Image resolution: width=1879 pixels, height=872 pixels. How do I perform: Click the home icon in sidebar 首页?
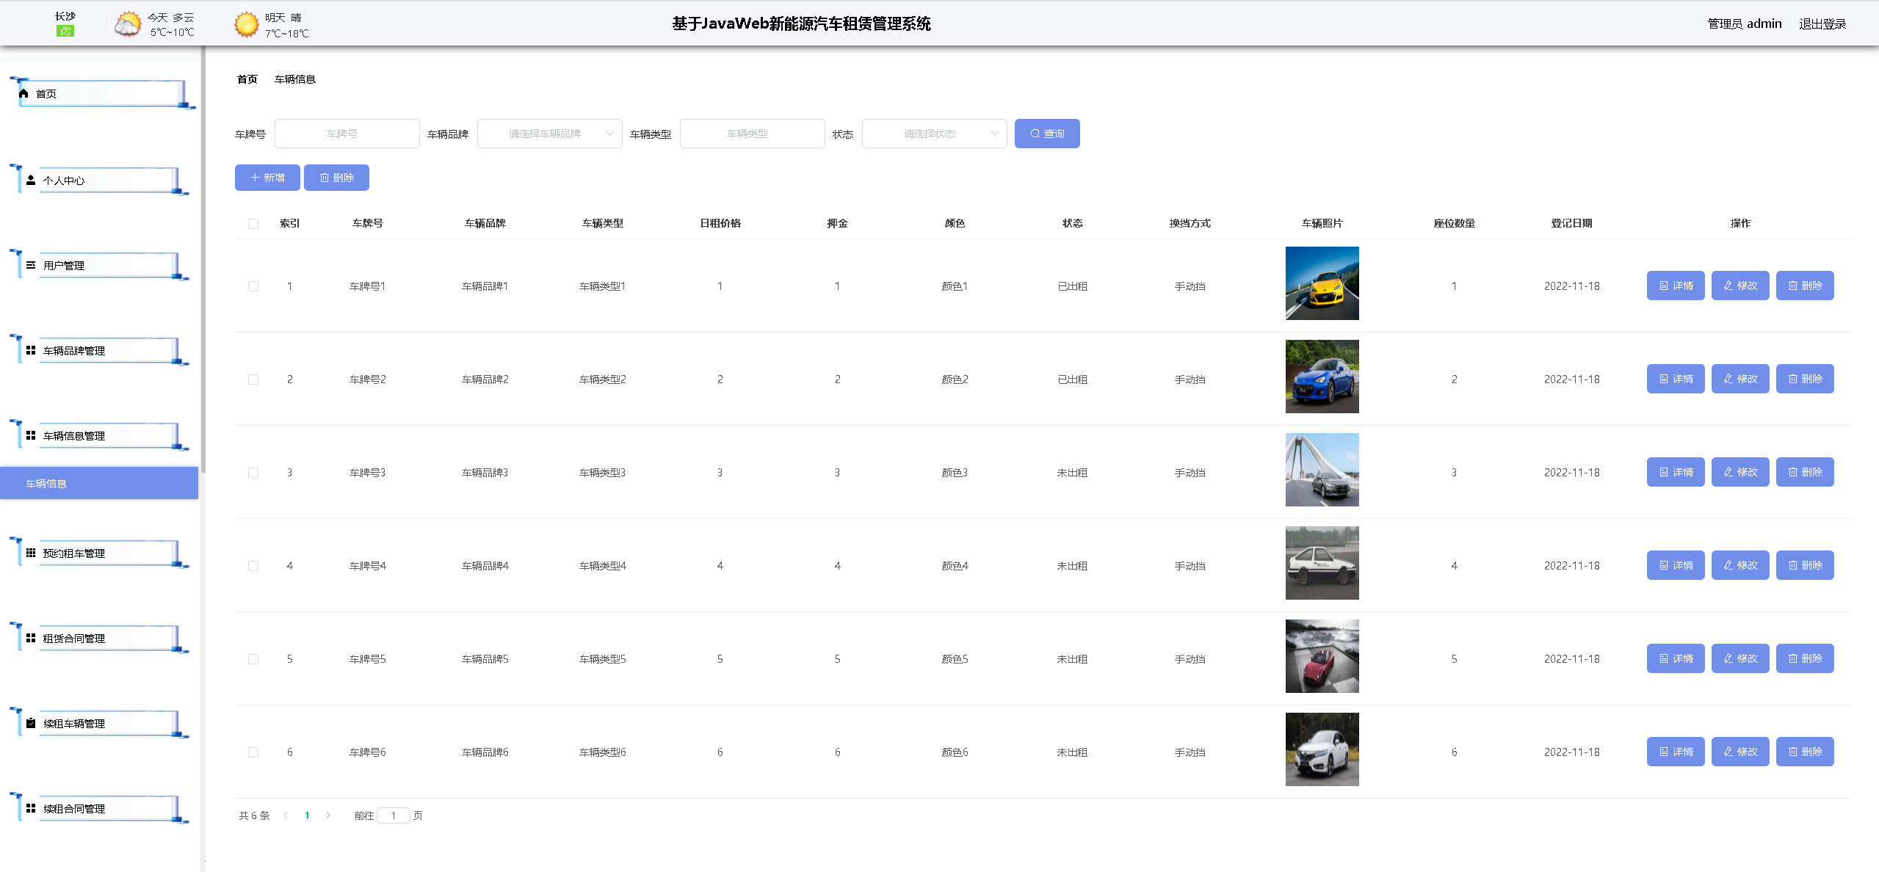23,93
